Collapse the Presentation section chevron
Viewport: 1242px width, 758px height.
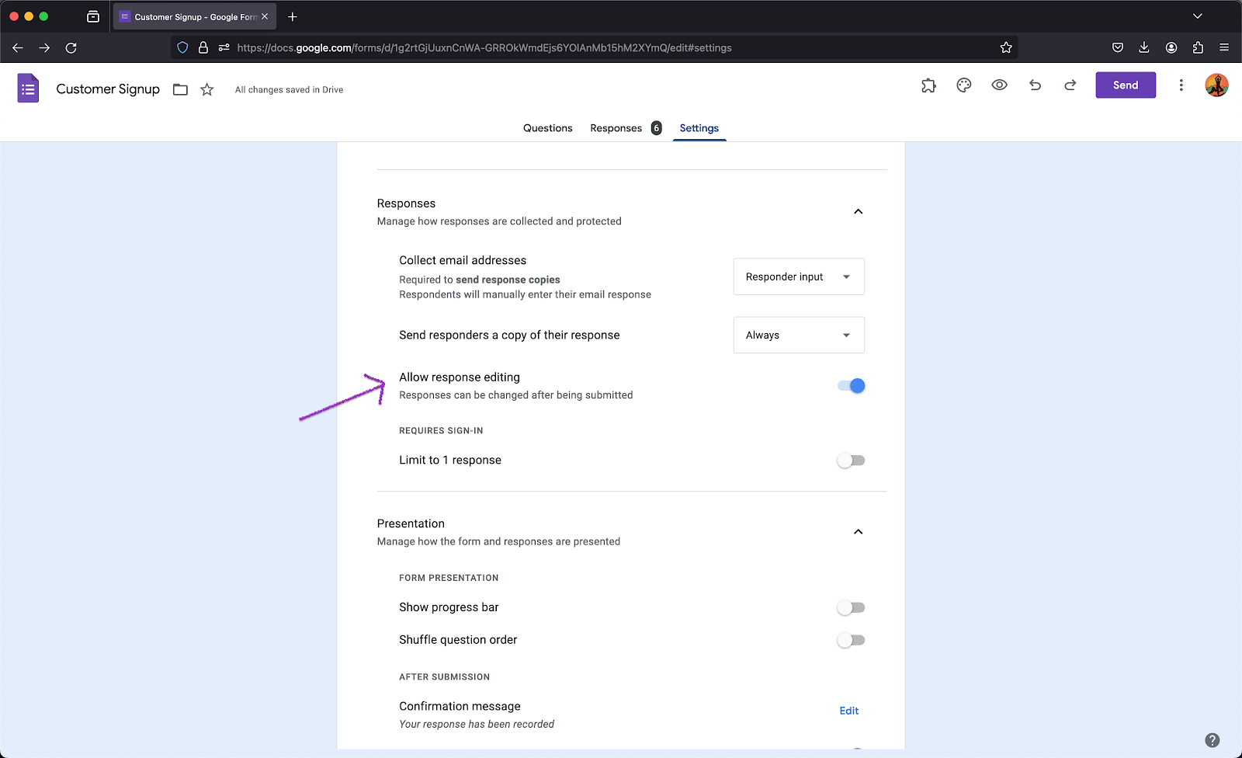pyautogui.click(x=858, y=532)
